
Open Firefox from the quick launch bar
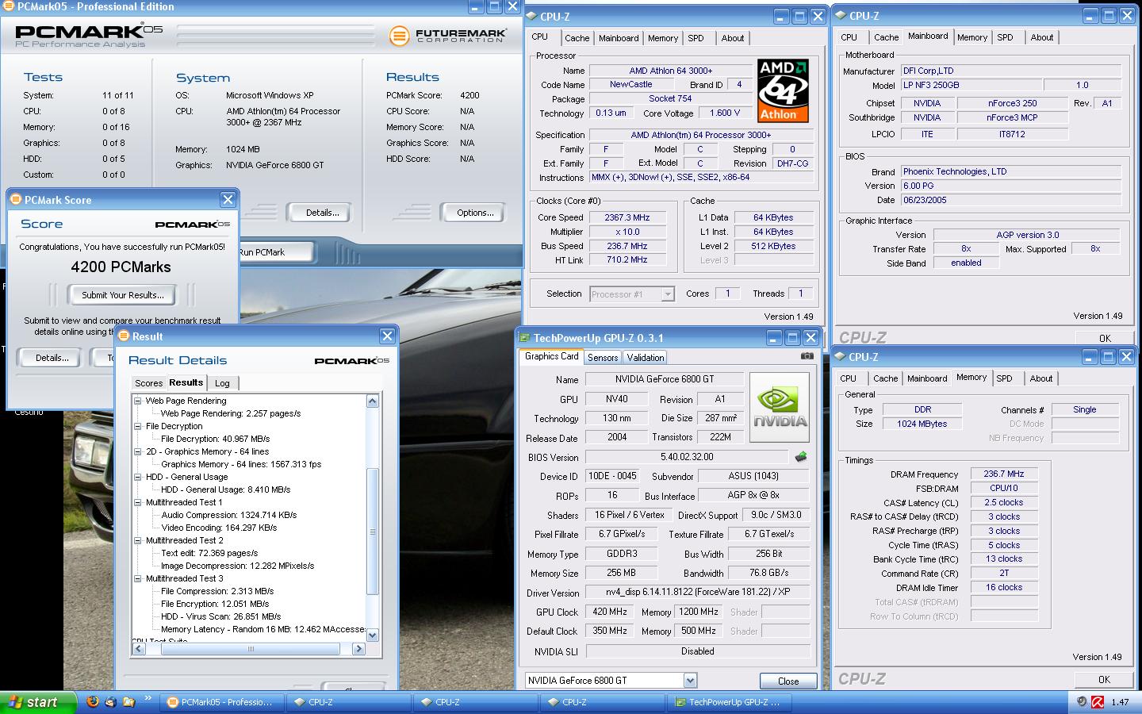[x=93, y=701]
